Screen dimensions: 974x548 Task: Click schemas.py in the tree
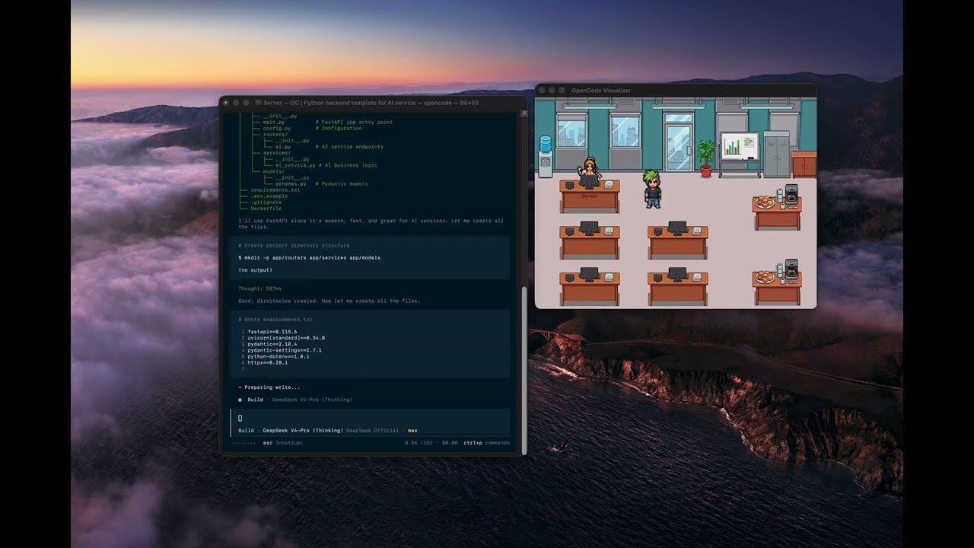coord(291,183)
